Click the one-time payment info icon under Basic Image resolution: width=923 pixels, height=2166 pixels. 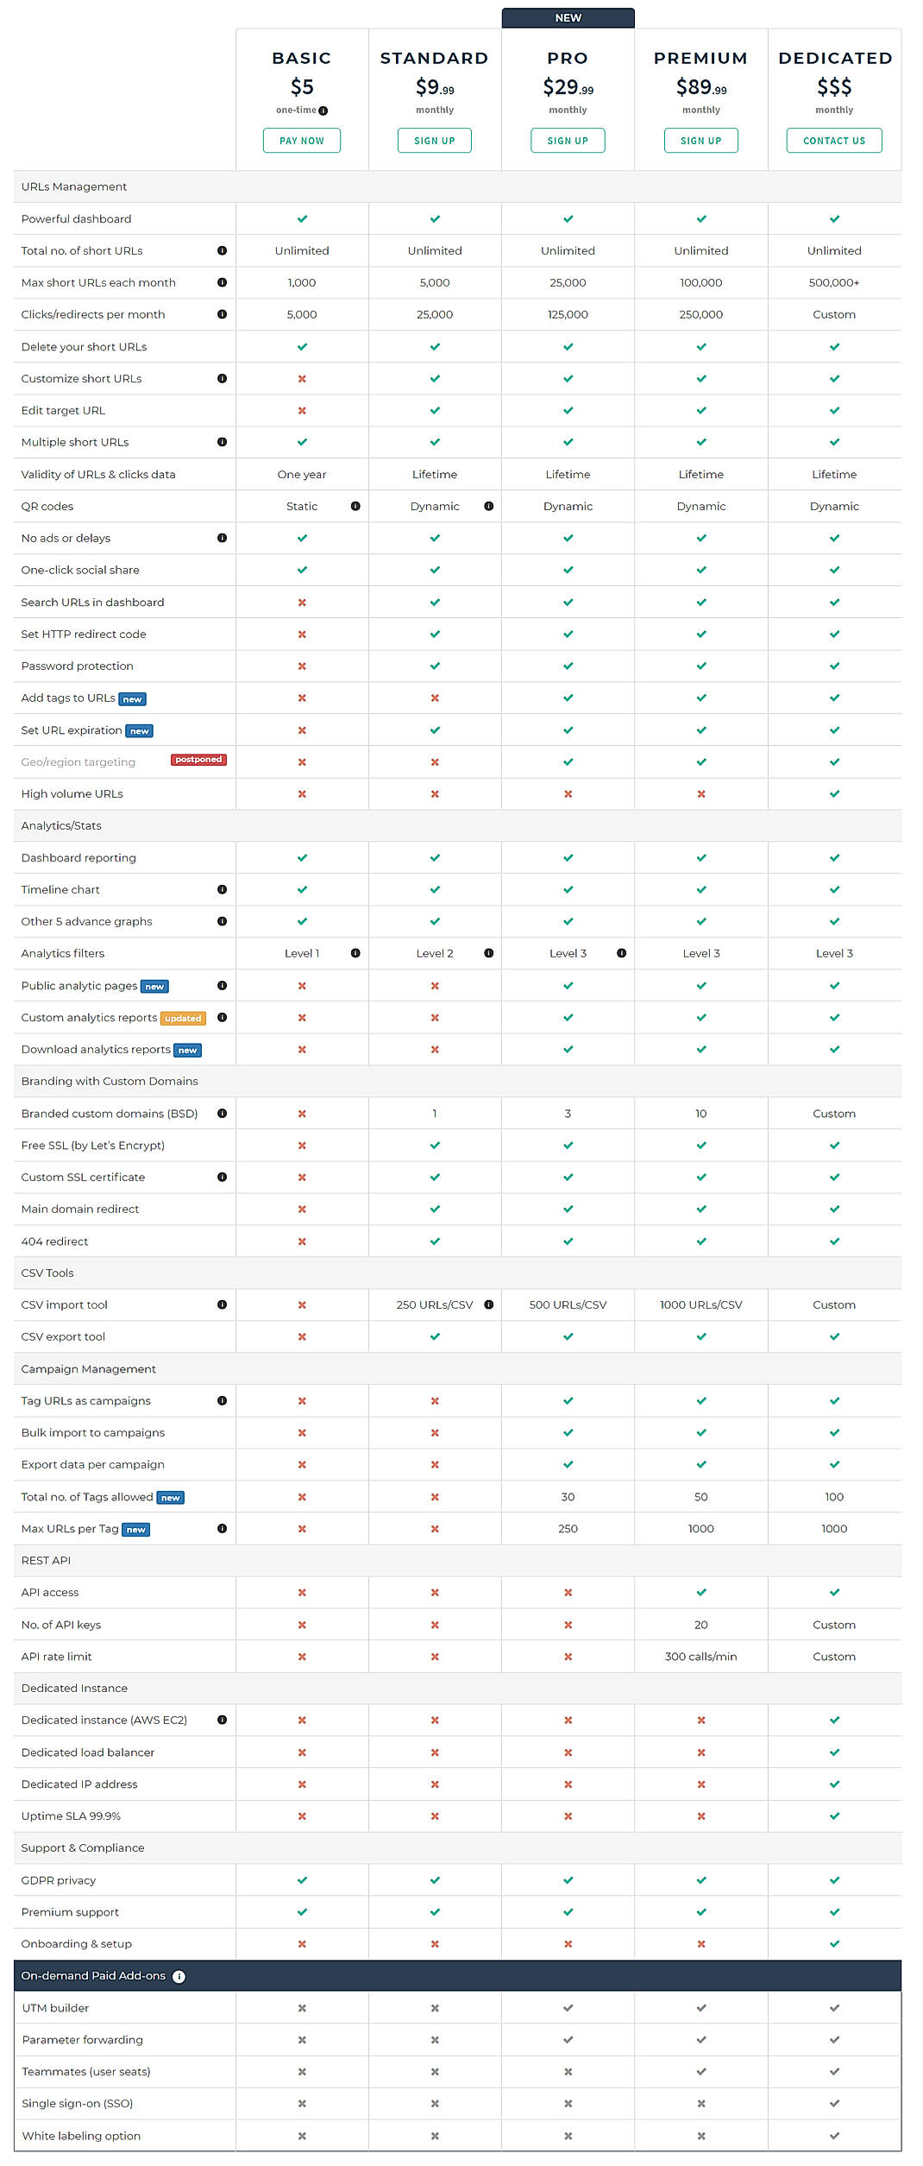click(x=324, y=111)
